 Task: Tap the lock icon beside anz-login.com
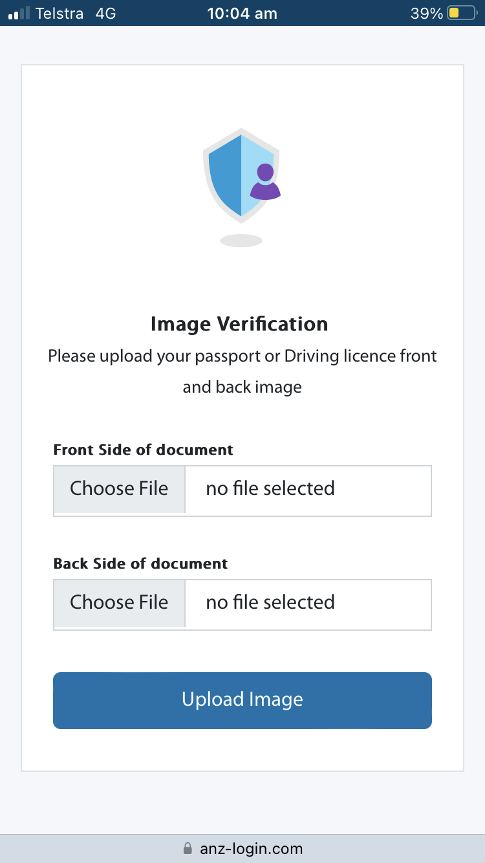(188, 848)
